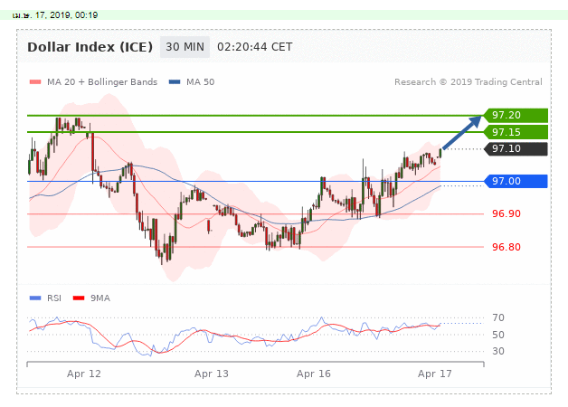Click the 97.00 blue pivot price tag
Screen dimensions: 568x407
516,181
